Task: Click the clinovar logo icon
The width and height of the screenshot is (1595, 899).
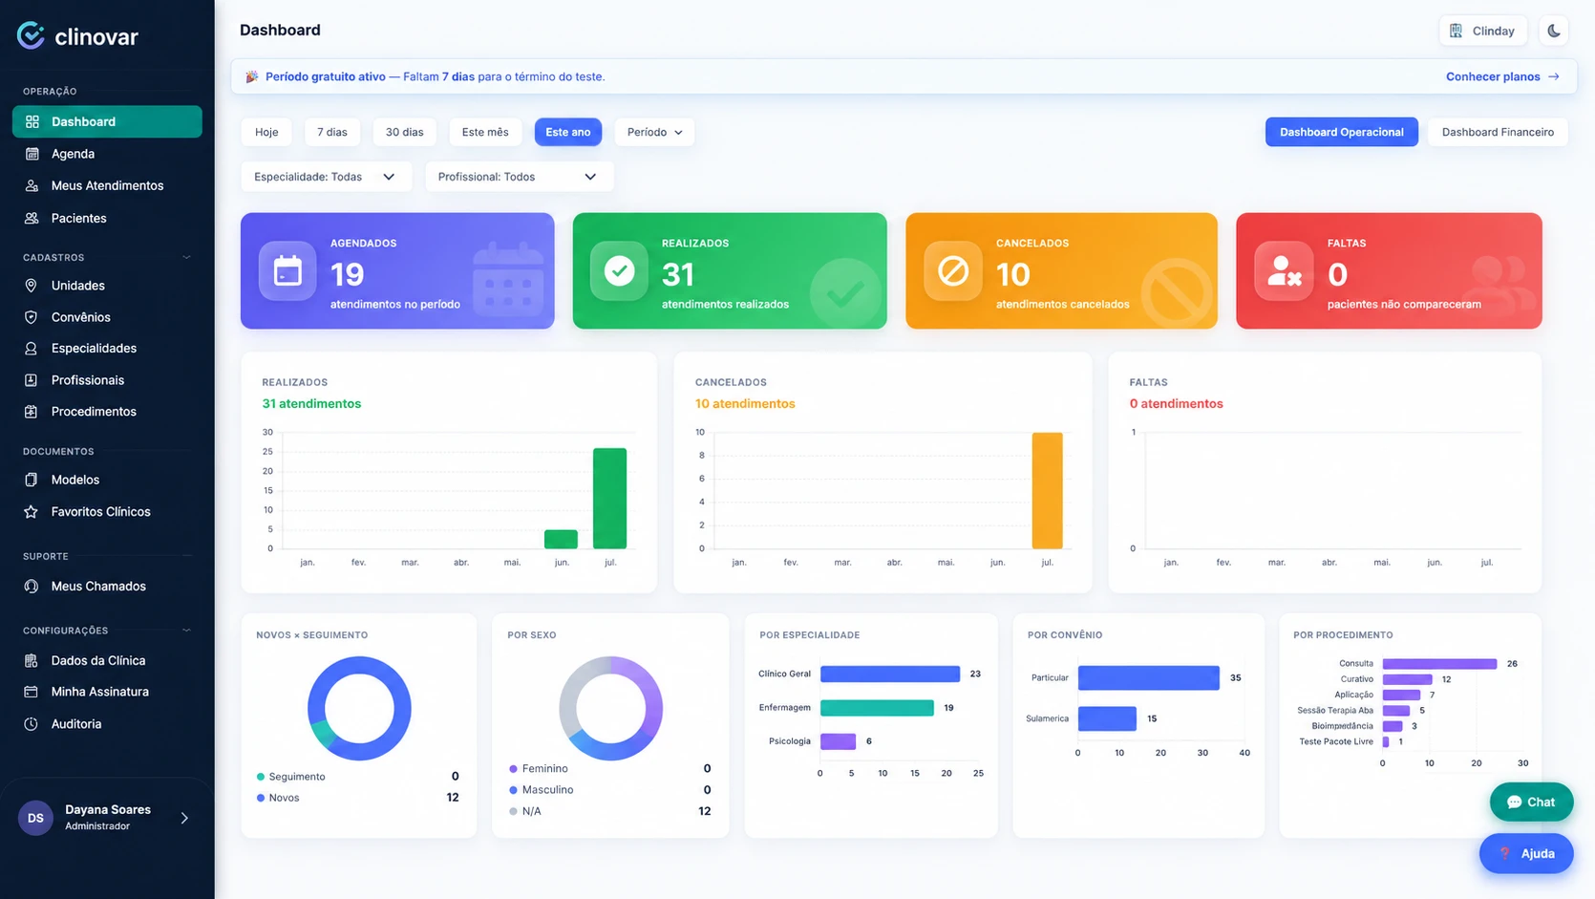Action: click(x=31, y=35)
